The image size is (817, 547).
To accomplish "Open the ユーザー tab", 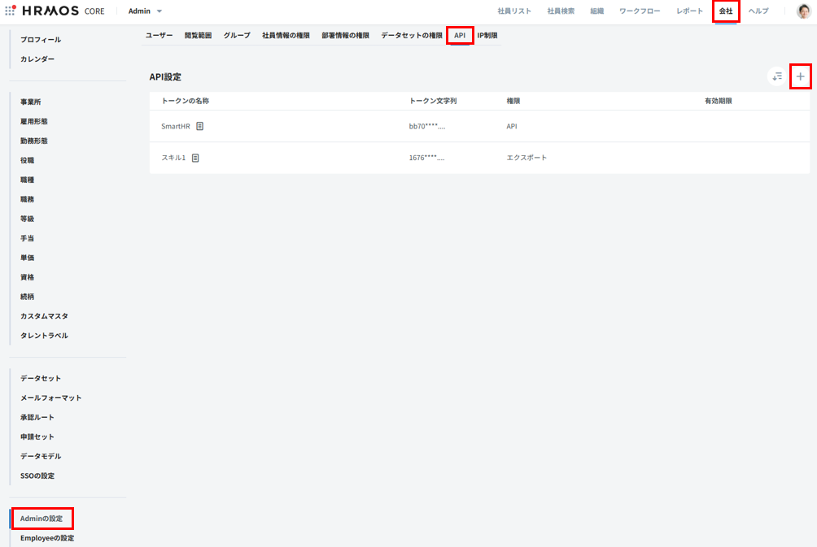I will 159,36.
